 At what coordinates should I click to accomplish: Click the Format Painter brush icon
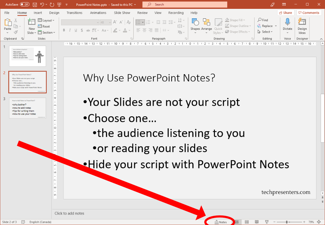(x=16, y=32)
